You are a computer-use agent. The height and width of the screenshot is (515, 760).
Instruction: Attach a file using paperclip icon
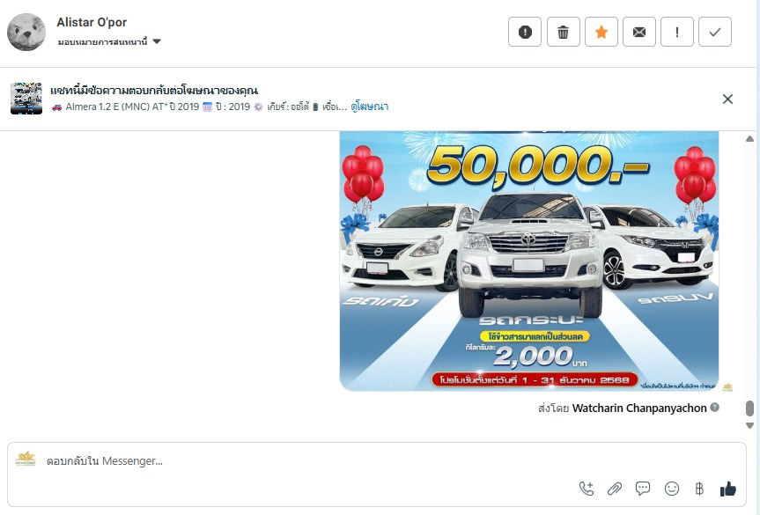615,489
